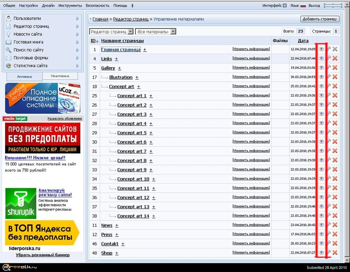Click the wrench icon for News row
350x272 pixels.
329,225
